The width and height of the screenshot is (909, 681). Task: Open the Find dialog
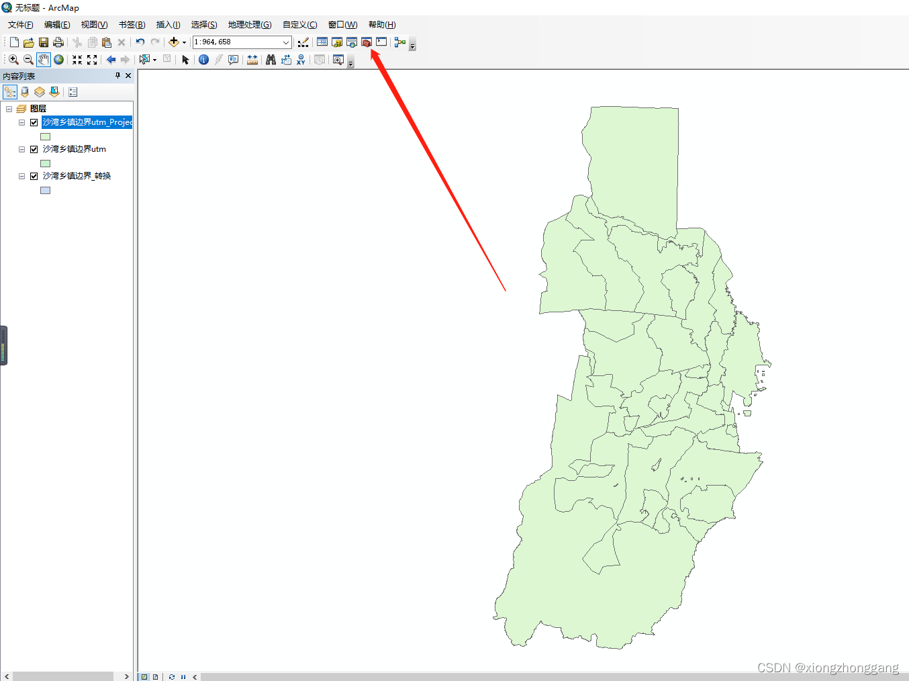[x=271, y=59]
